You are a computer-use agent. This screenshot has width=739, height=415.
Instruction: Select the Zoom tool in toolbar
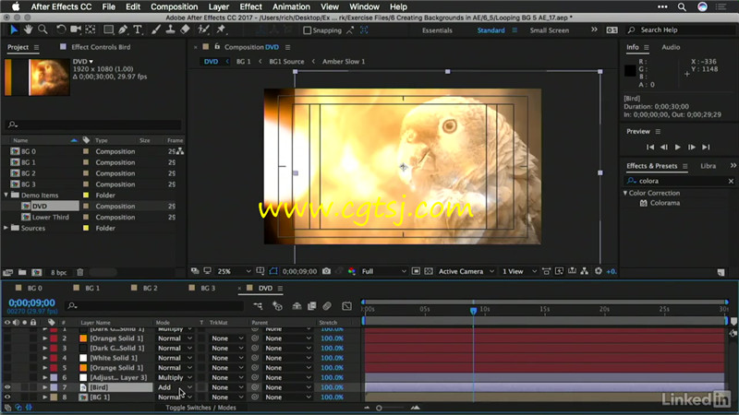(42, 30)
